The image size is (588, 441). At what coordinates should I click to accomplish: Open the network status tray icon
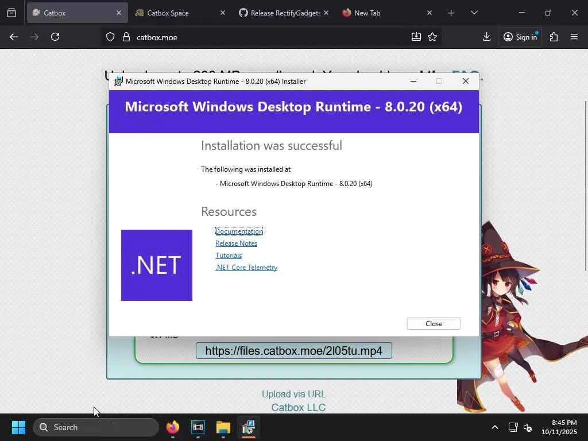pyautogui.click(x=513, y=427)
